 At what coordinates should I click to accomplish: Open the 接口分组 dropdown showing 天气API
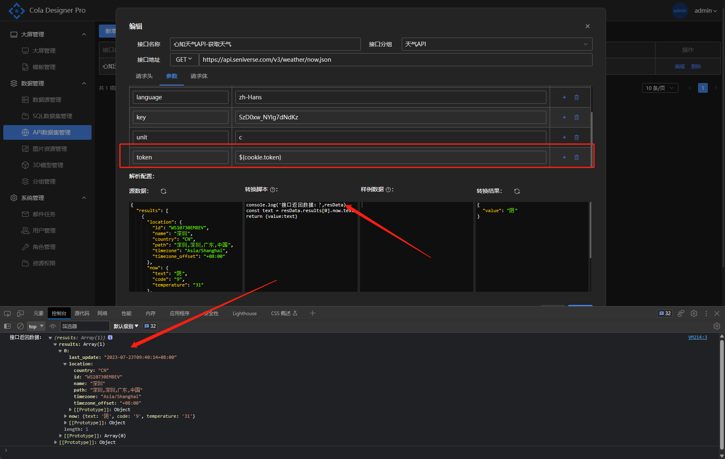tap(497, 44)
